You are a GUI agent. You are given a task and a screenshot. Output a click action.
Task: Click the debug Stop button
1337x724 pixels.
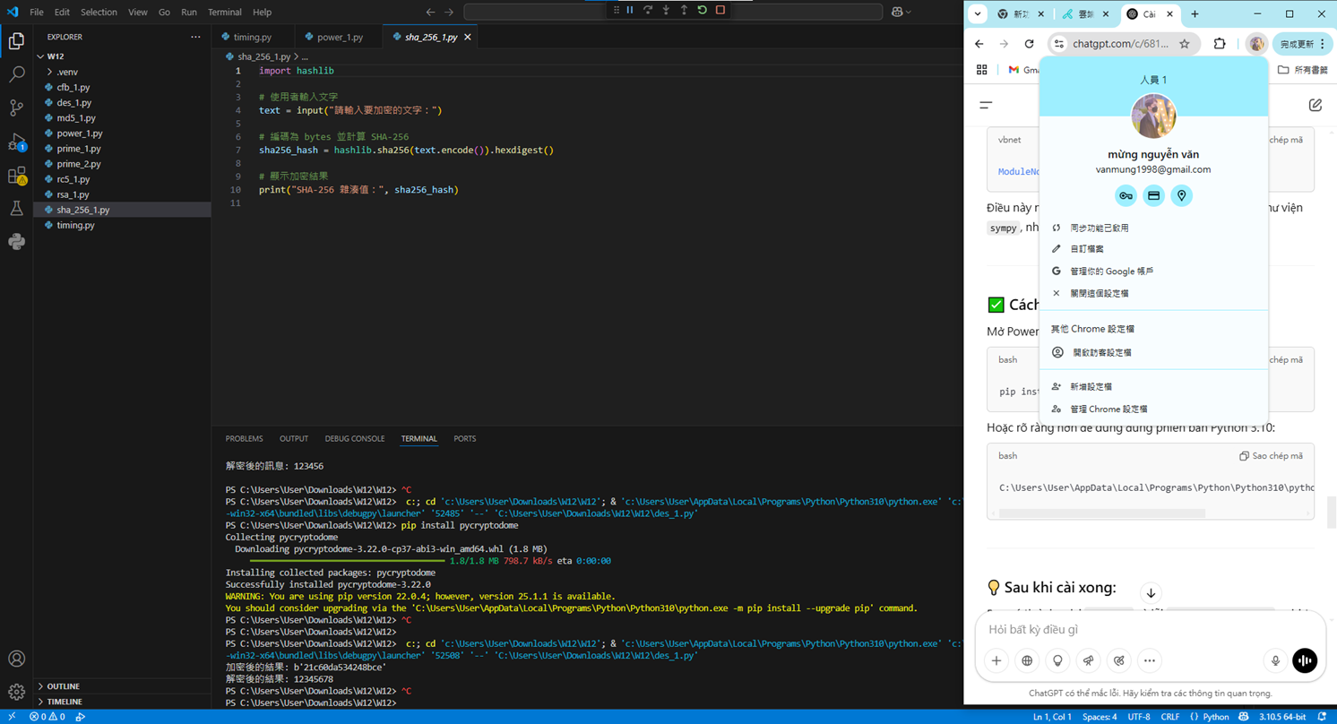pyautogui.click(x=720, y=11)
